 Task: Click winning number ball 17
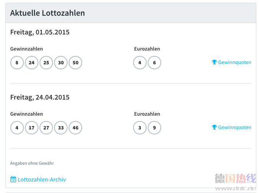pyautogui.click(x=31, y=128)
